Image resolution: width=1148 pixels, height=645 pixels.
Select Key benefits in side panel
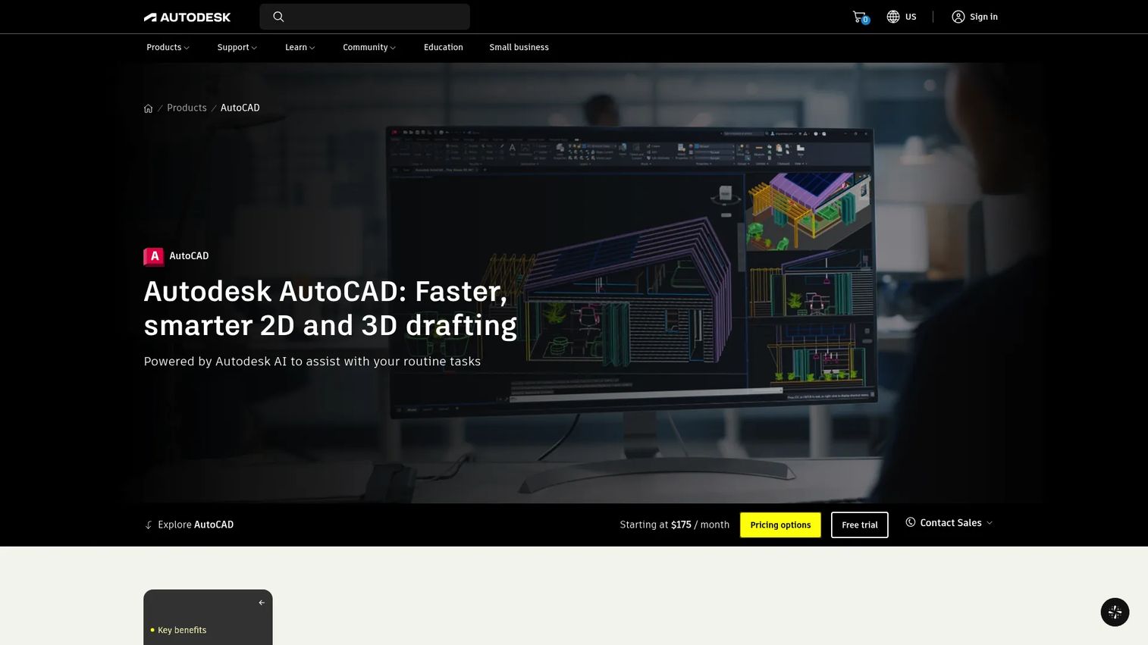[x=182, y=630]
